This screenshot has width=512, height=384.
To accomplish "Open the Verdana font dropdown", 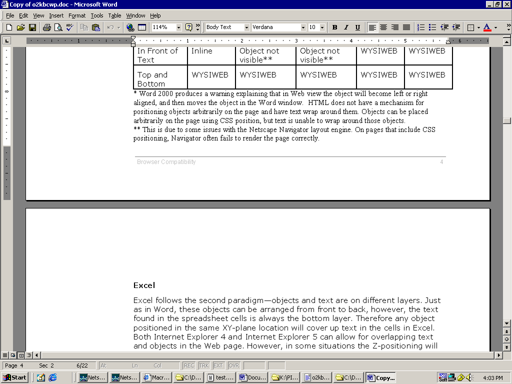I will click(303, 27).
